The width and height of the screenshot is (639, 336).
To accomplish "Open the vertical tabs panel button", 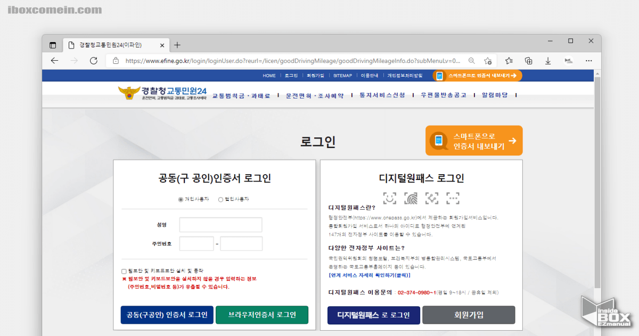I will pyautogui.click(x=52, y=45).
